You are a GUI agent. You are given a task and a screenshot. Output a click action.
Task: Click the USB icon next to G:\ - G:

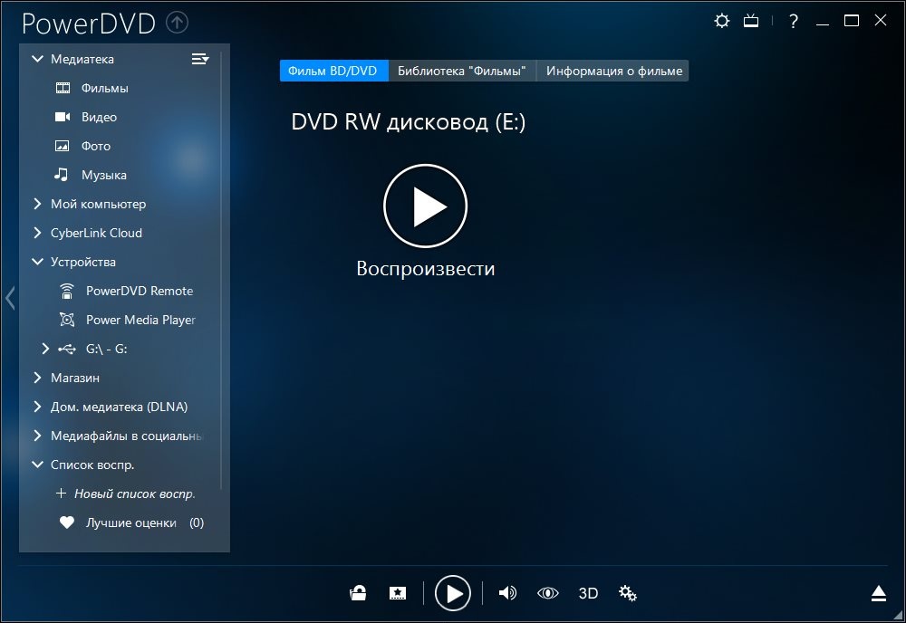[67, 349]
